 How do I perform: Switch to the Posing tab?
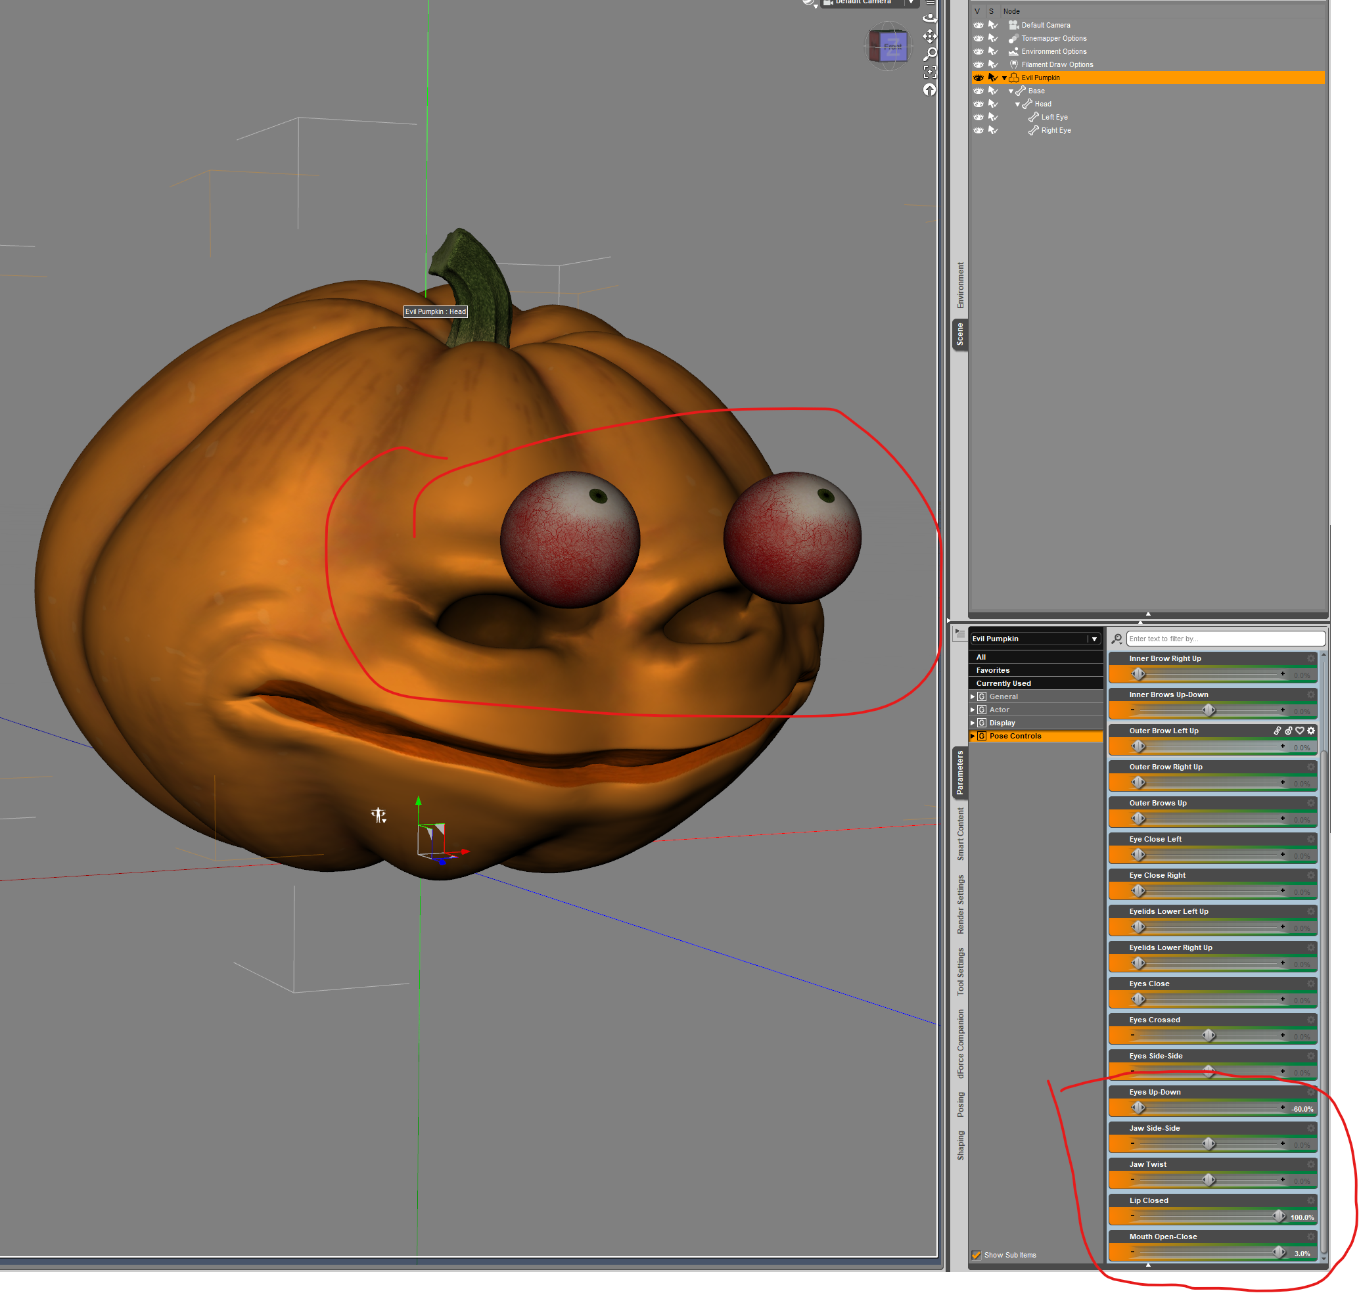click(961, 1104)
